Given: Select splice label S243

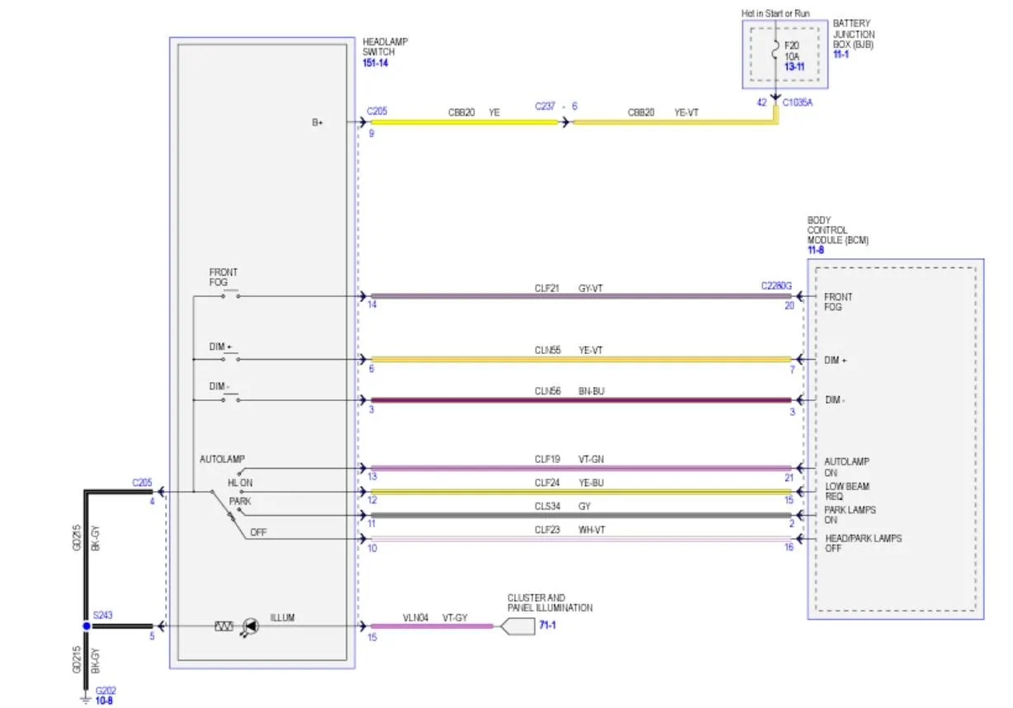Looking at the screenshot, I should [102, 615].
